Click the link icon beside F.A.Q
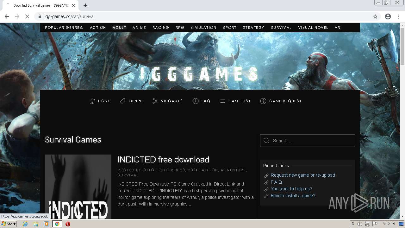The image size is (405, 228). [x=266, y=182]
